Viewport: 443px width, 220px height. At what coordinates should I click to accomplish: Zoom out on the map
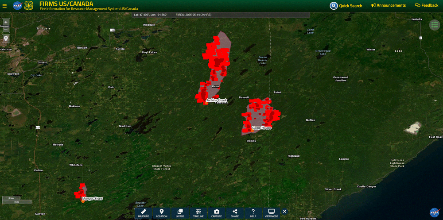point(6,29)
